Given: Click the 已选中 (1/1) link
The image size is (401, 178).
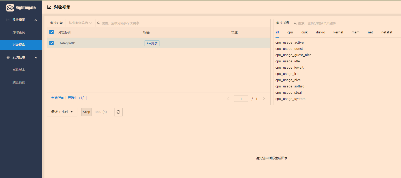Looking at the screenshot, I should tap(77, 98).
